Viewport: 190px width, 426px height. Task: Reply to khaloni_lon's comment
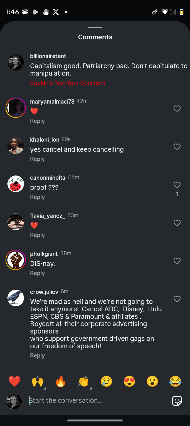pos(37,159)
